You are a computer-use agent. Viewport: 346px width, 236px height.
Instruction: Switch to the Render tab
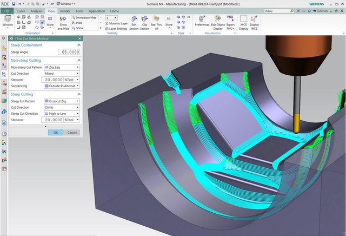point(65,11)
